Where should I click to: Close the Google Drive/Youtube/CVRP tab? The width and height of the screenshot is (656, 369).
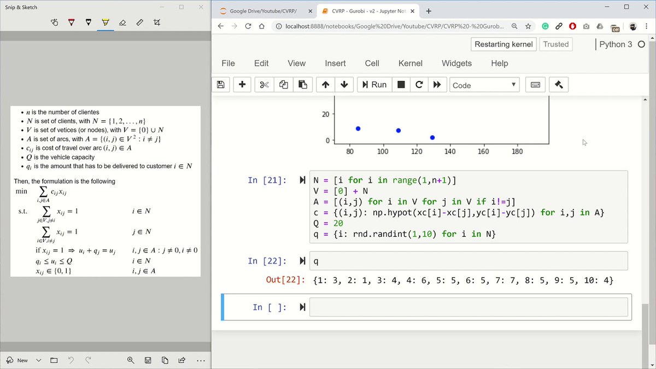(x=311, y=11)
